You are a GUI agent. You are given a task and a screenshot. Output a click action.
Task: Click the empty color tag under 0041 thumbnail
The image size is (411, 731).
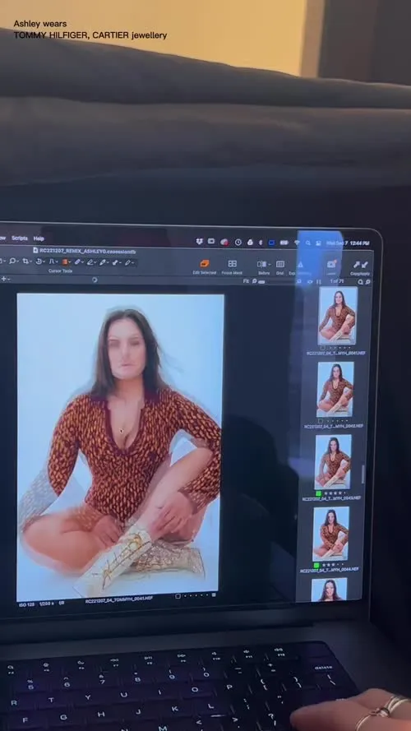tap(322, 348)
